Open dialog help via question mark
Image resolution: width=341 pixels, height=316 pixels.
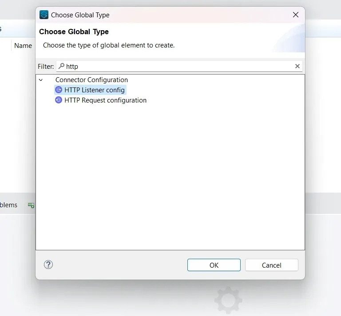tap(48, 265)
